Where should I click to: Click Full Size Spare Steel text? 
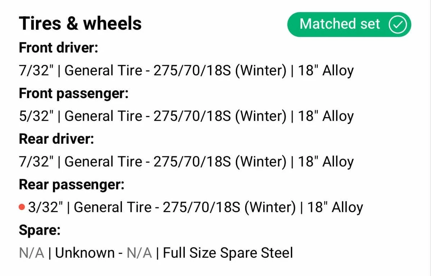(x=228, y=253)
